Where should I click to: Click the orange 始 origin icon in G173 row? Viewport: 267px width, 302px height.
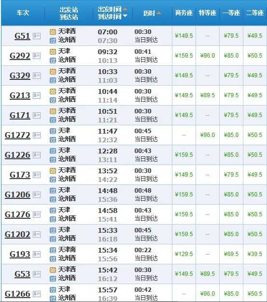coord(53,171)
